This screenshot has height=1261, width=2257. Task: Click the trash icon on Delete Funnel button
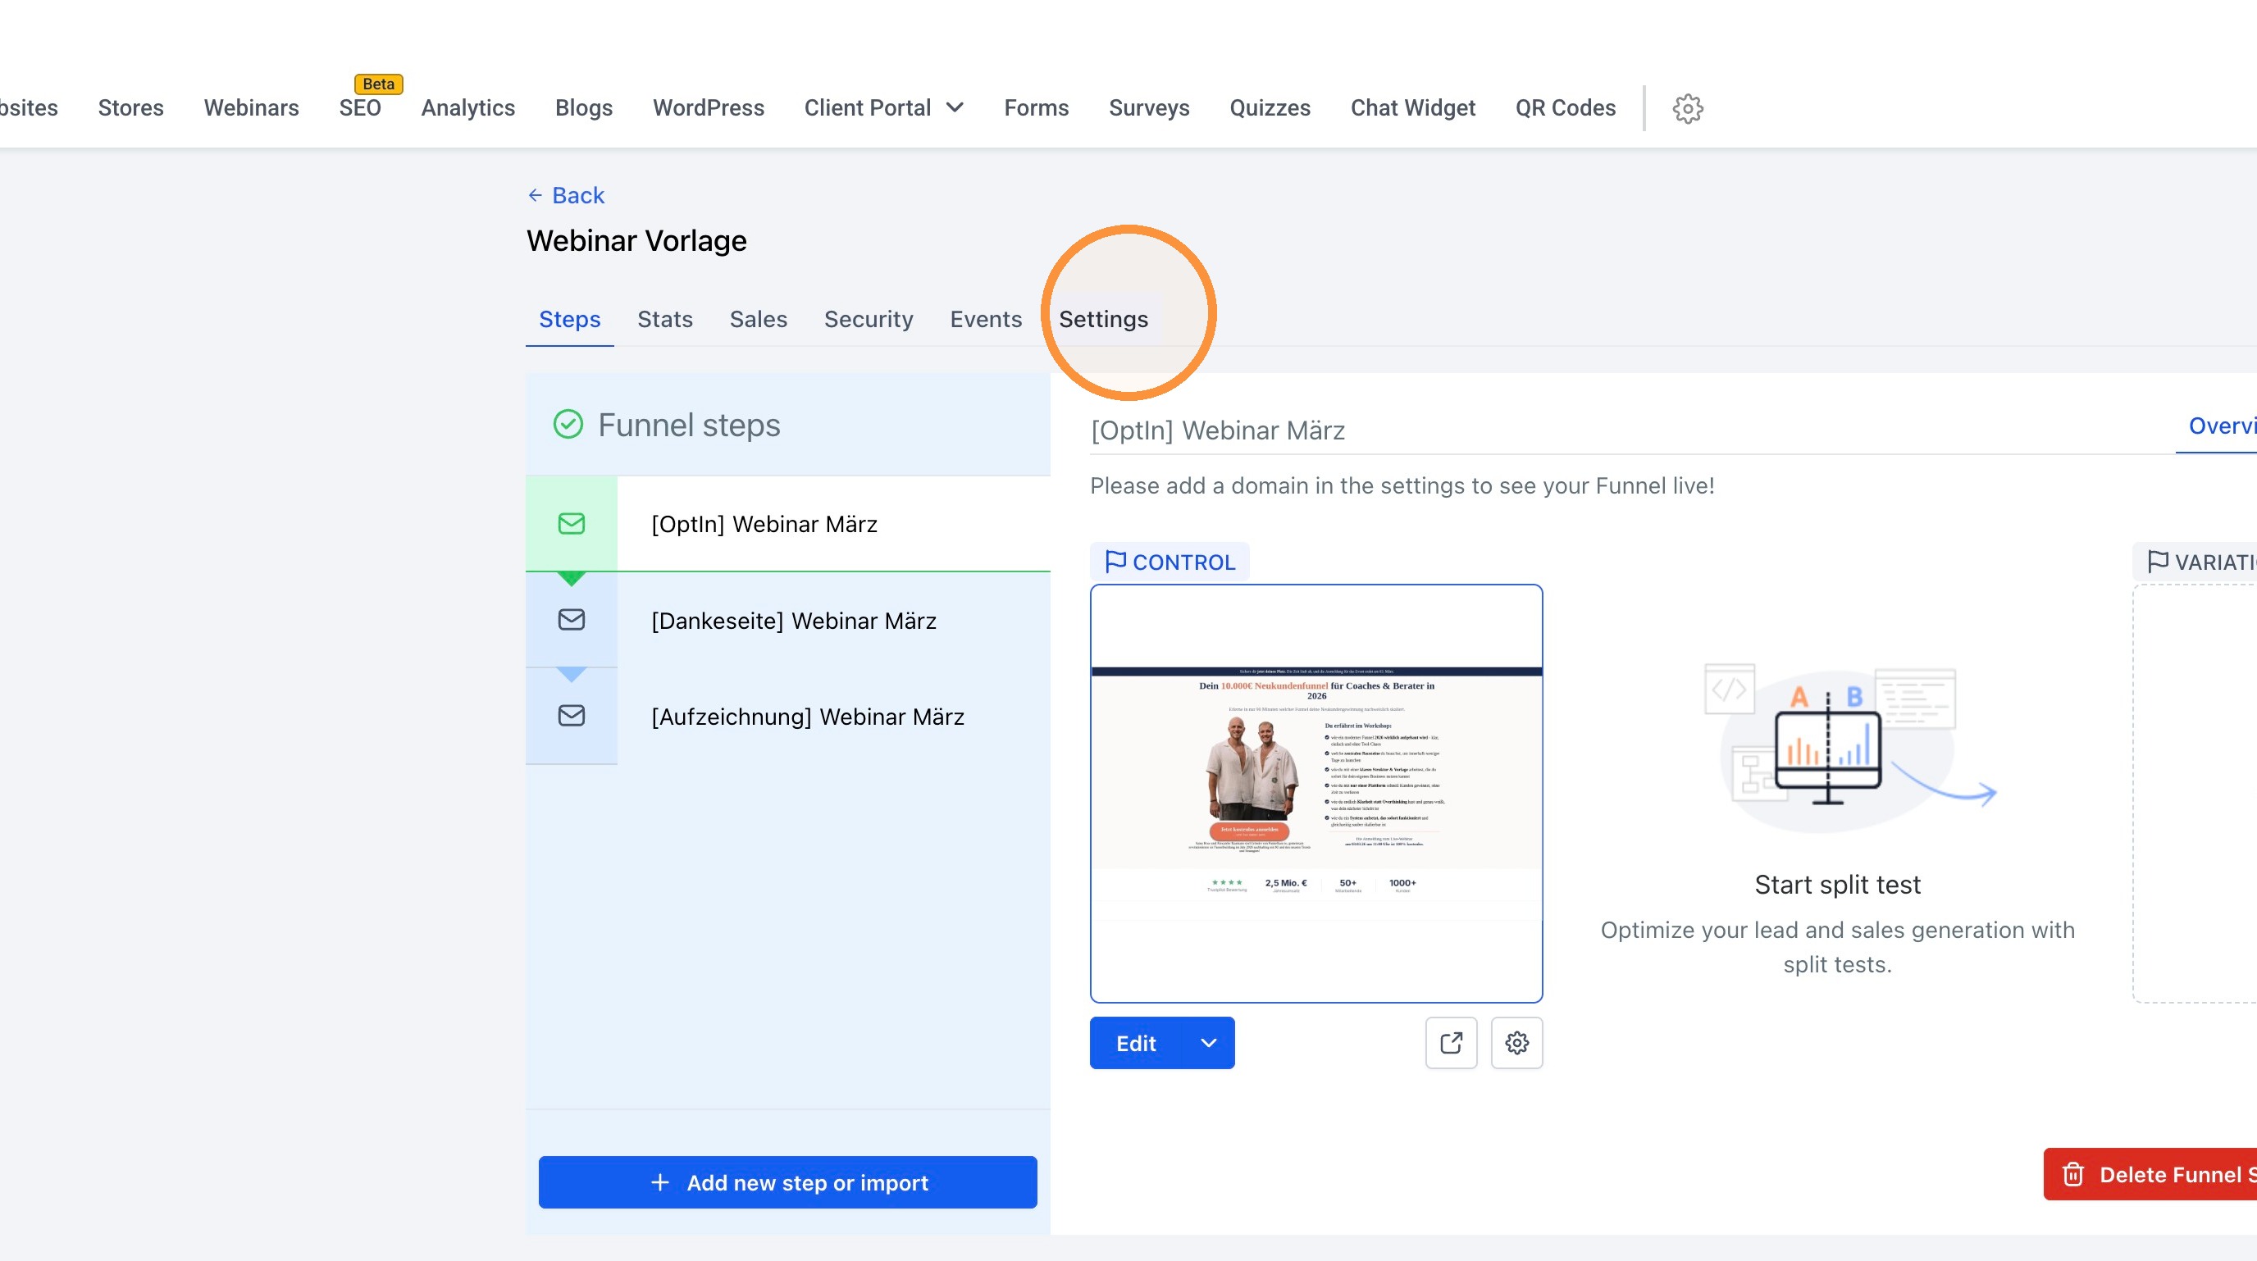tap(2073, 1174)
